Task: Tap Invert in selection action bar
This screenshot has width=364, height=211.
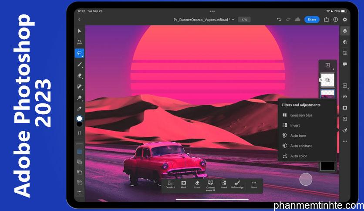Action: click(x=224, y=185)
